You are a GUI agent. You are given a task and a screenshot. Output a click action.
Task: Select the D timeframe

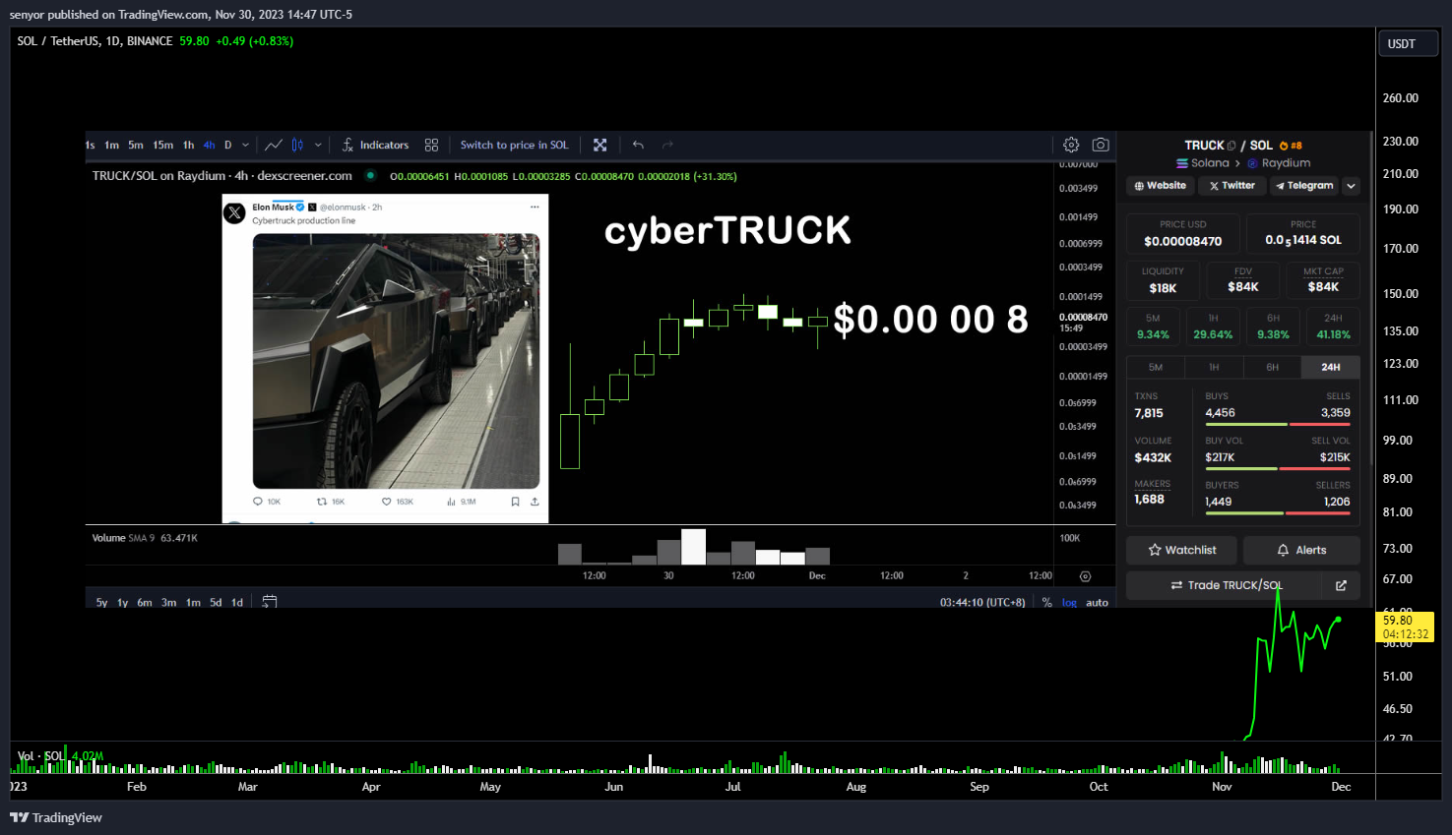227,145
